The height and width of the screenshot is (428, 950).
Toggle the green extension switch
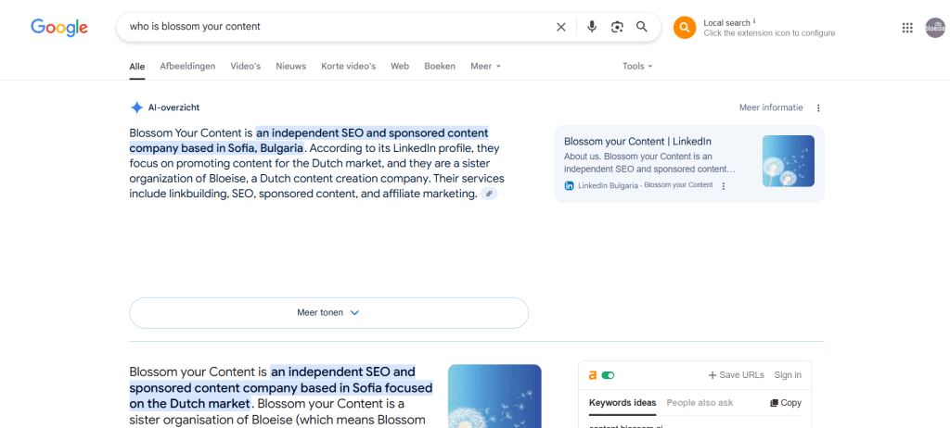tap(608, 375)
